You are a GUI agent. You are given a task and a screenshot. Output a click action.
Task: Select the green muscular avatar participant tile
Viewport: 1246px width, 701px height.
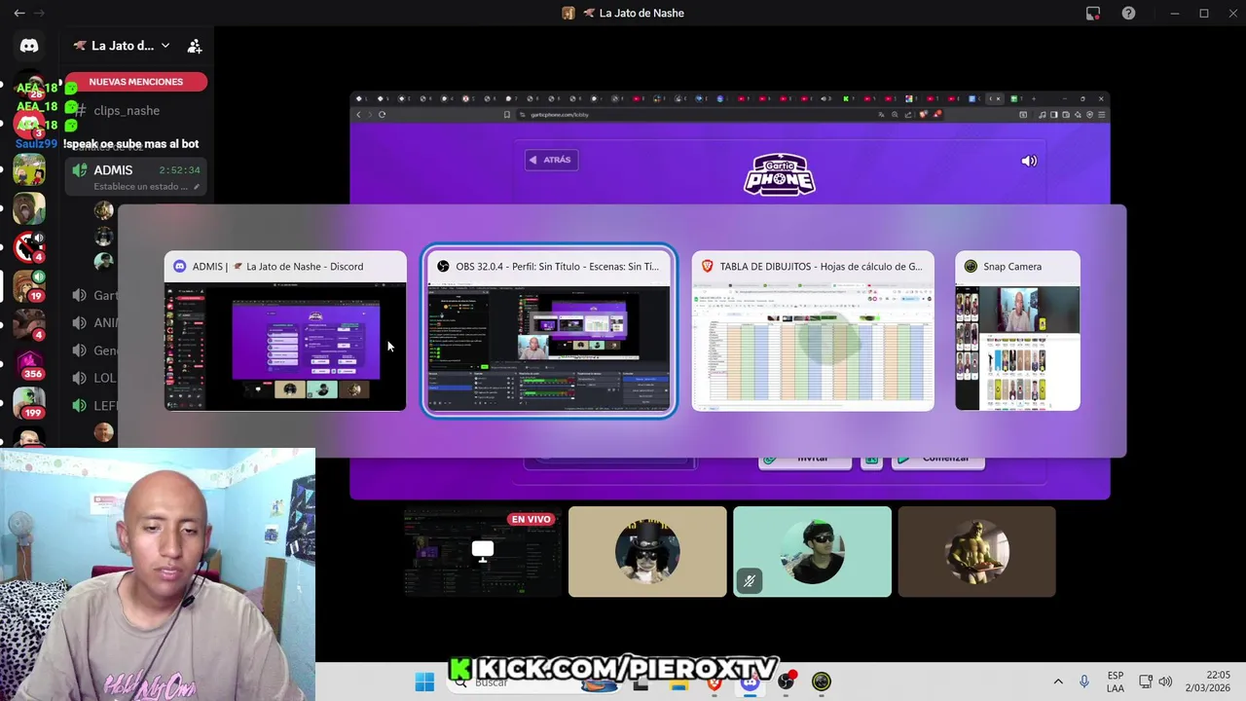click(976, 551)
